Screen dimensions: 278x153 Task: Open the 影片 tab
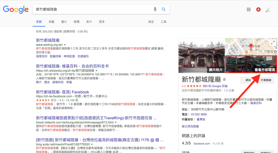[89, 22]
